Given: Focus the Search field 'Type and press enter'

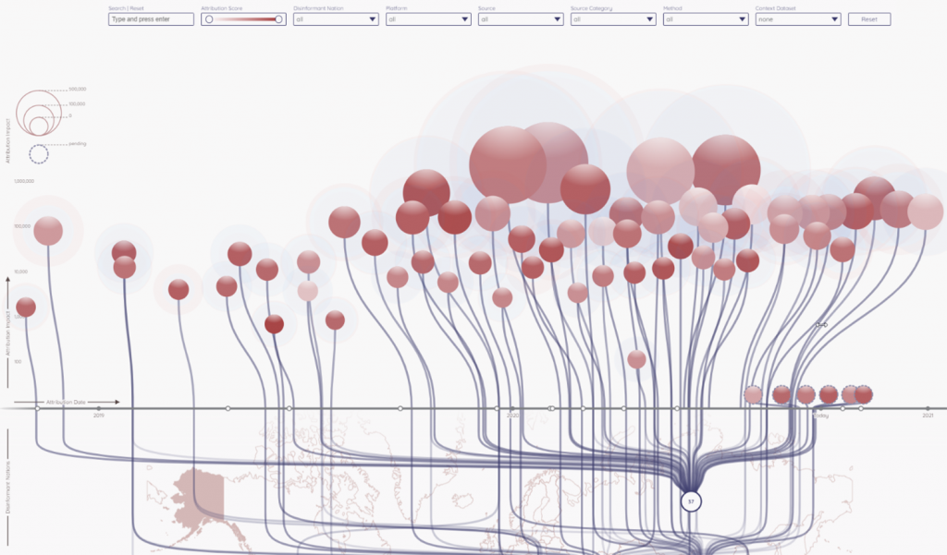Looking at the screenshot, I should pyautogui.click(x=151, y=19).
